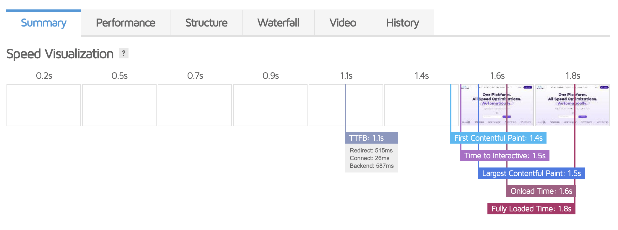
Task: Click the blank 0.2s filmstrip frame
Action: (44, 105)
